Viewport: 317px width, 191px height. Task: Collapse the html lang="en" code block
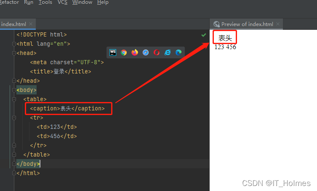14,44
